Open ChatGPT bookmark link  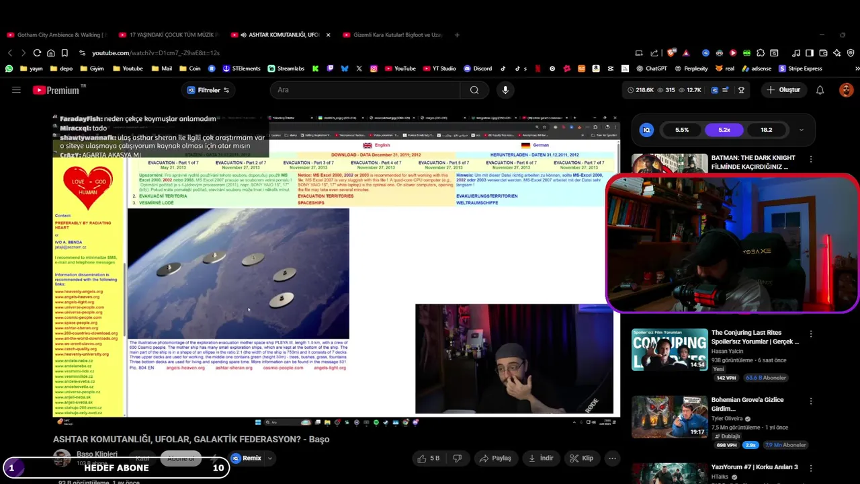652,68
